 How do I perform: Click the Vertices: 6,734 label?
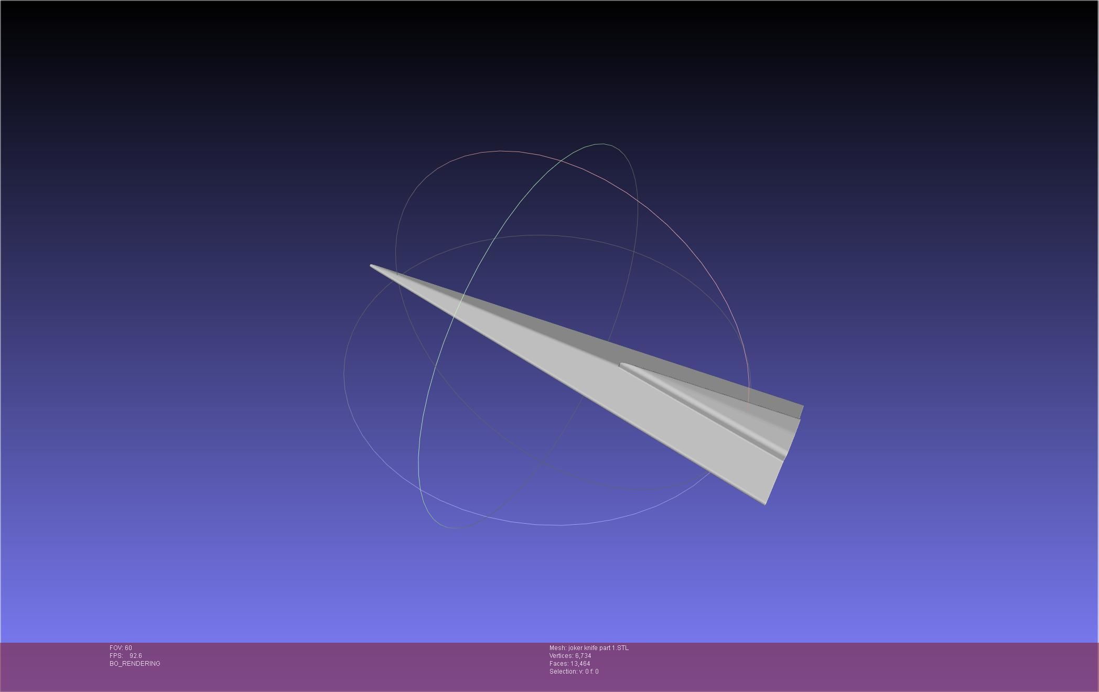(570, 656)
